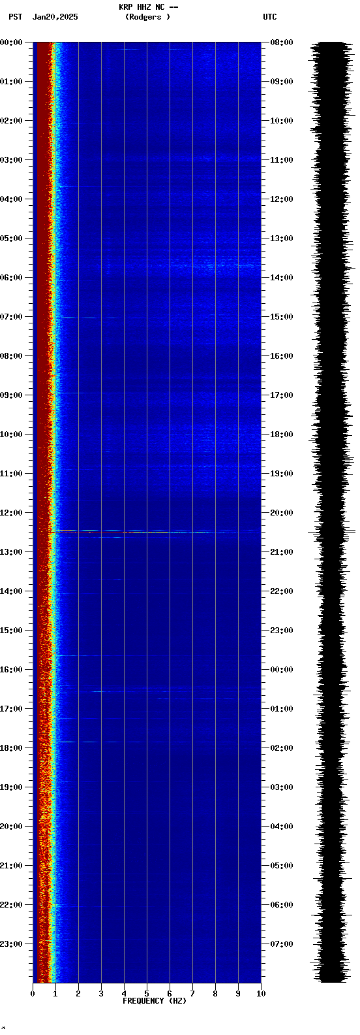The height and width of the screenshot is (1035, 360).
Task: Click the 0 Hz frequency tick label
Action: (x=33, y=994)
